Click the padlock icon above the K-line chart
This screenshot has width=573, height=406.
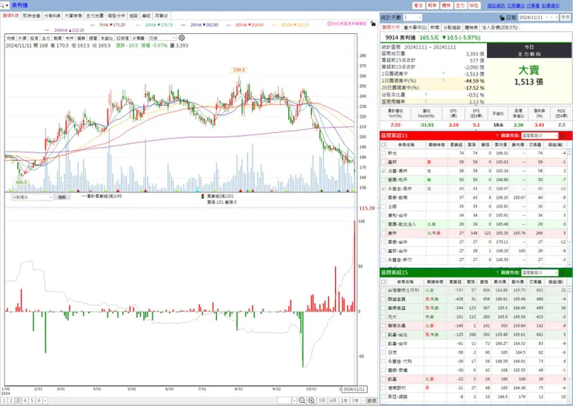click(372, 24)
